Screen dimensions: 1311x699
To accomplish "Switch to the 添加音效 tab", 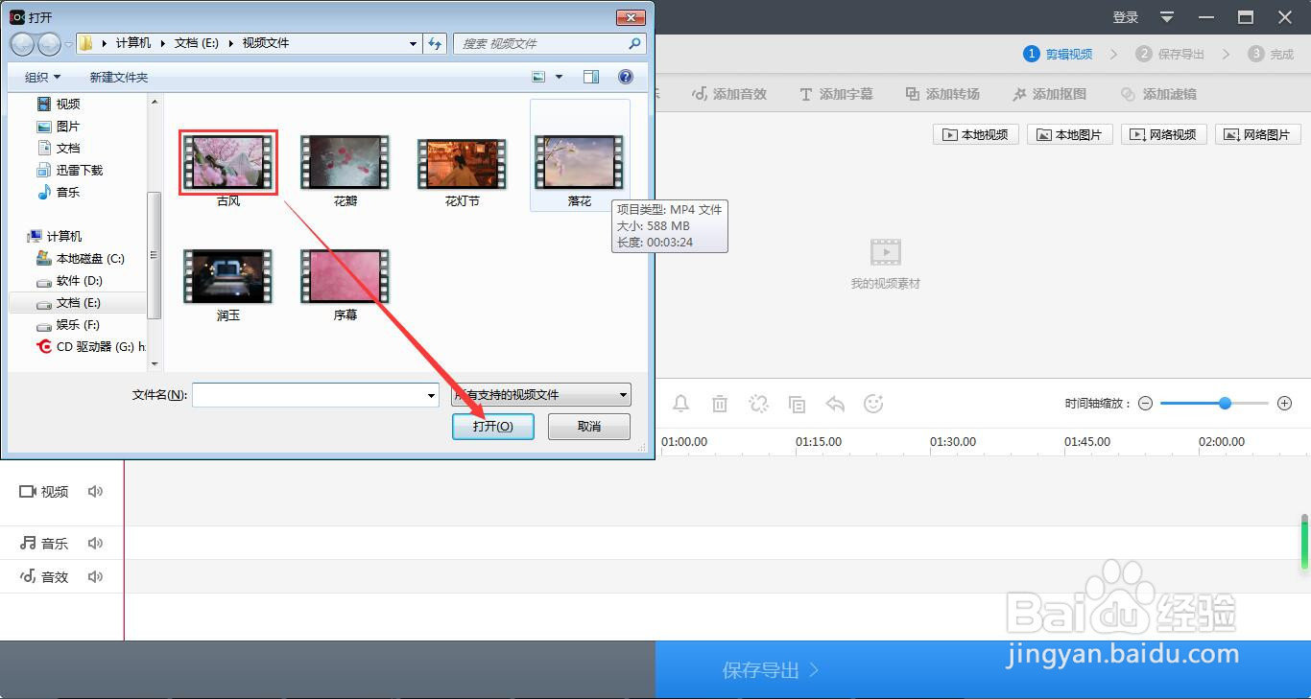I will click(729, 94).
